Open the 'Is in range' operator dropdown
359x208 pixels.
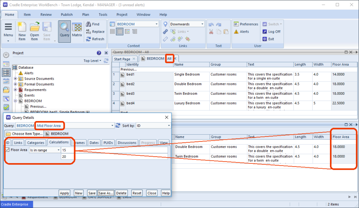click(x=45, y=150)
